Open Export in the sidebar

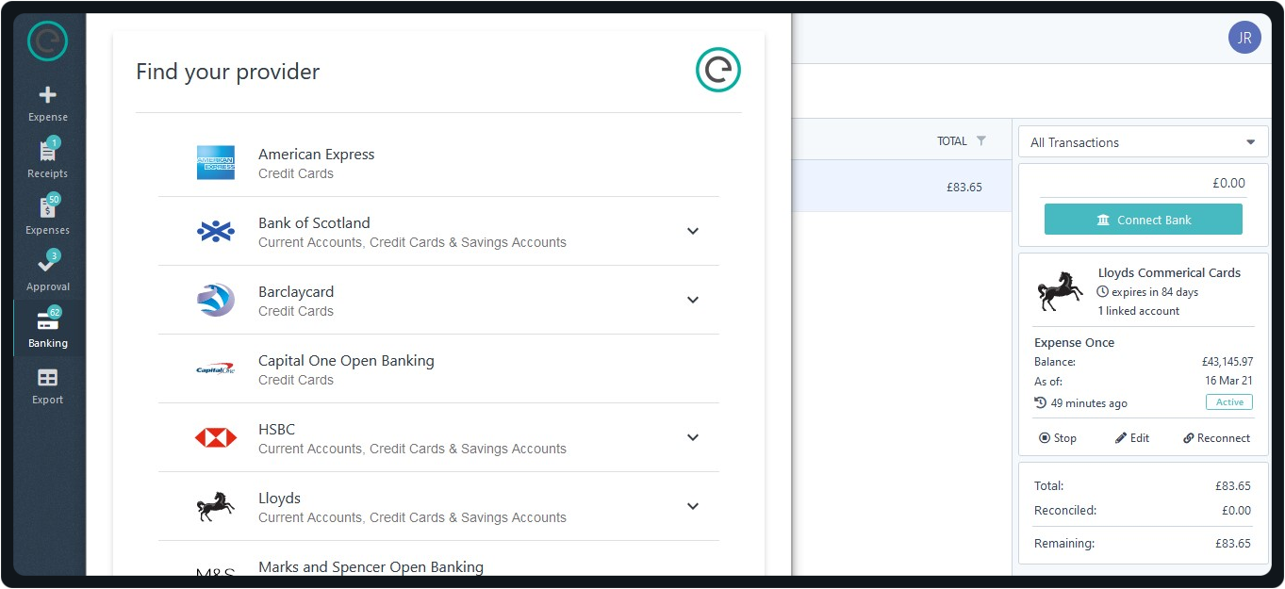(x=47, y=386)
